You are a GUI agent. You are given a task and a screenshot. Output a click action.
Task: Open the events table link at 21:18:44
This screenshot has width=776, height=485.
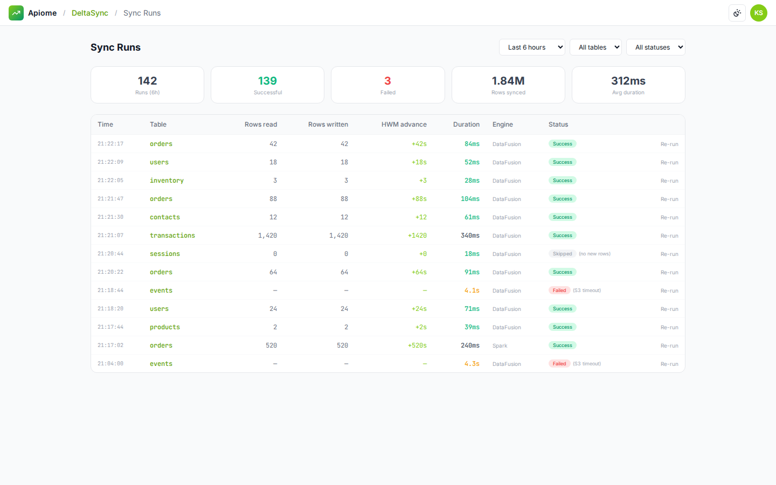click(161, 290)
